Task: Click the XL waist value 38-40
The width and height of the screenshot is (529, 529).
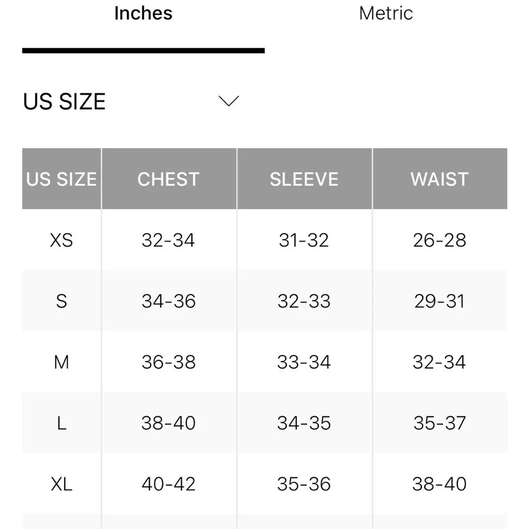Action: pyautogui.click(x=440, y=484)
